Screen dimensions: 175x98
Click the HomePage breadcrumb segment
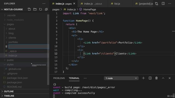(x=90, y=10)
